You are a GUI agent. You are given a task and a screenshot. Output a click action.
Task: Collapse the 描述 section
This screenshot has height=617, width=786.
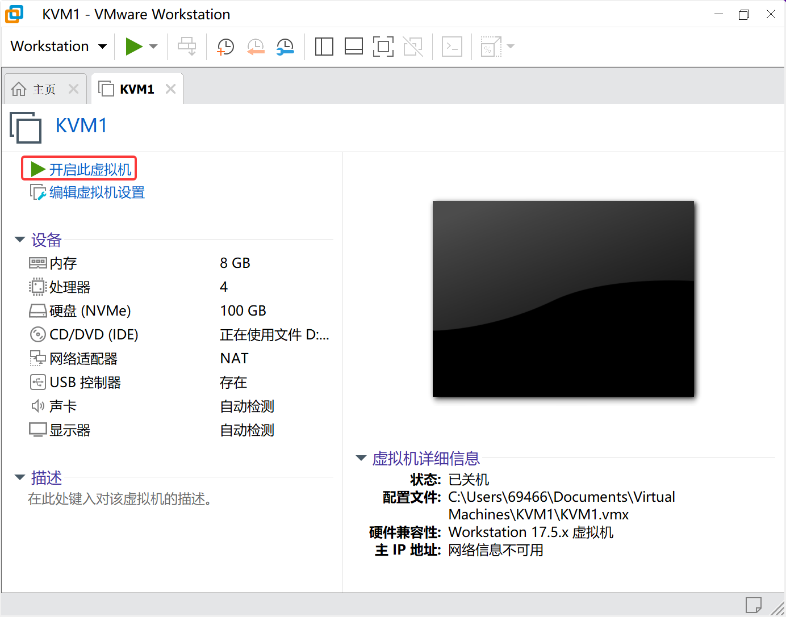20,477
